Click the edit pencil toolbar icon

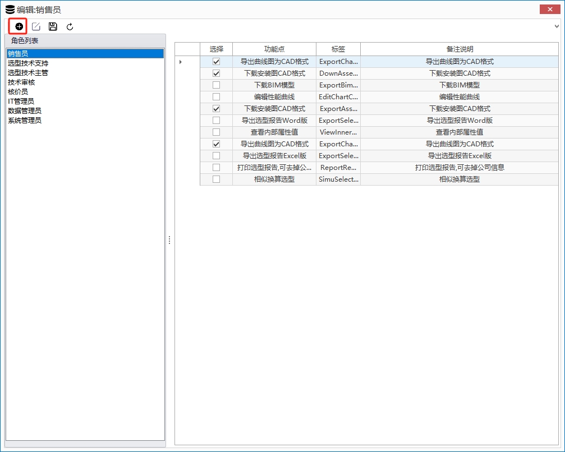[36, 26]
